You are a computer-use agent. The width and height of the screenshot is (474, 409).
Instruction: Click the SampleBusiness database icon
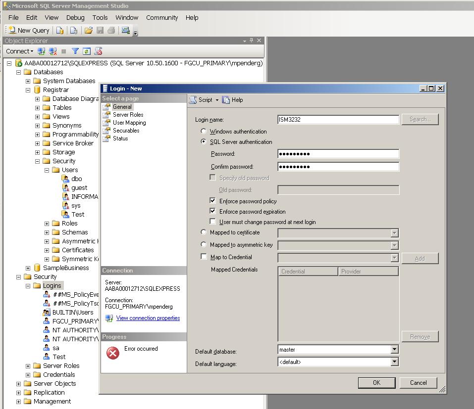tap(37, 268)
